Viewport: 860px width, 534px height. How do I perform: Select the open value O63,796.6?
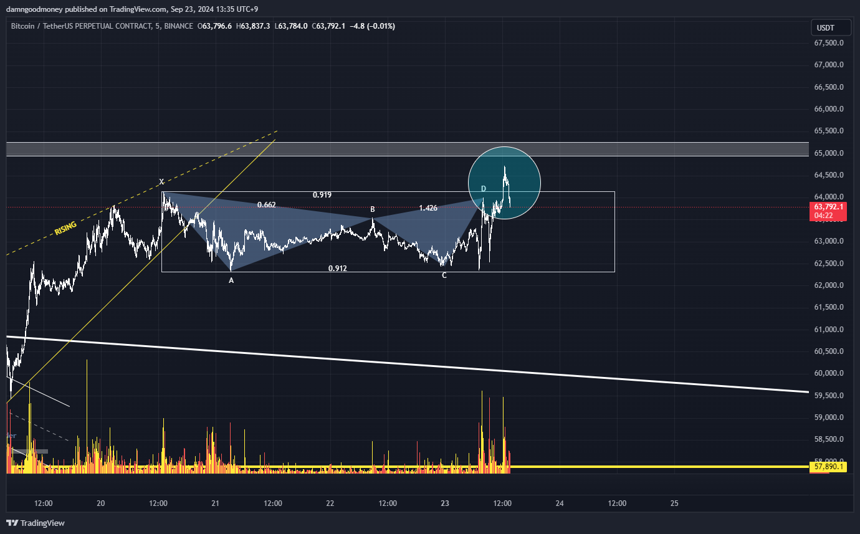215,26
